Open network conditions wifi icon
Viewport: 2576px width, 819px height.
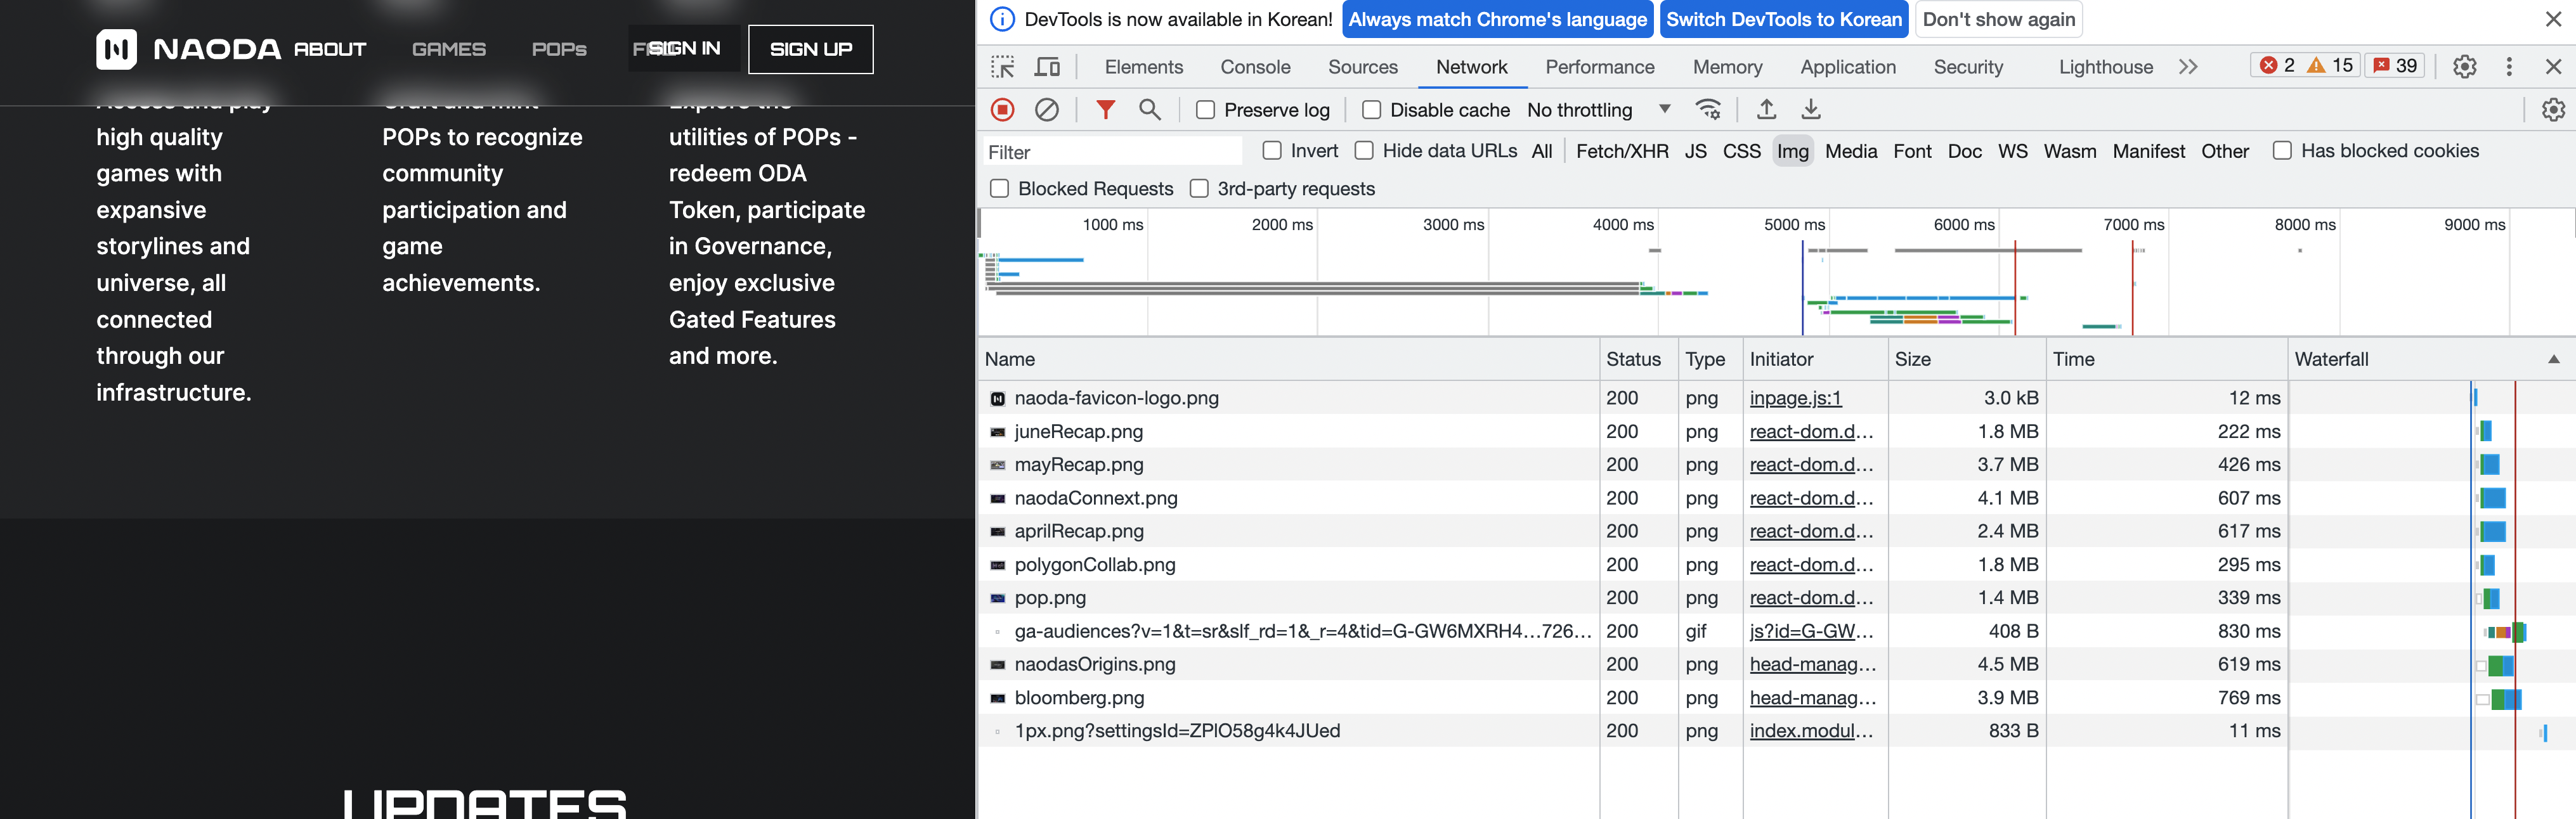click(1708, 110)
